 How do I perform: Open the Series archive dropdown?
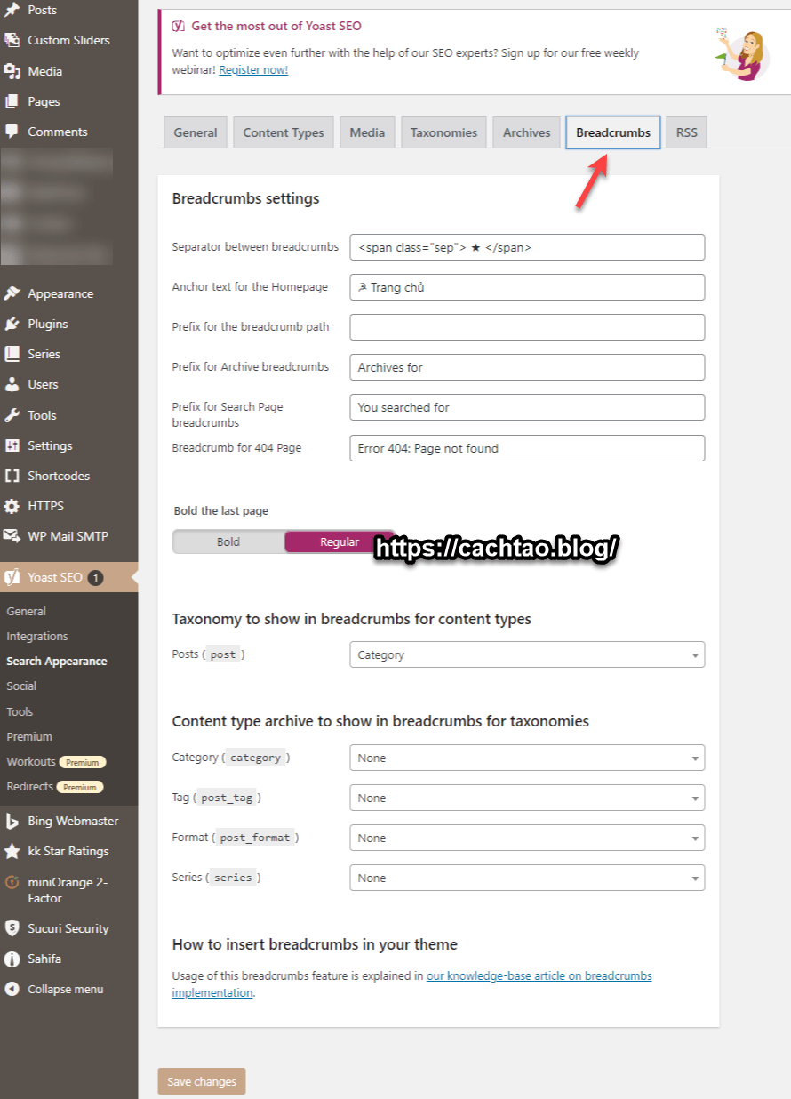(x=527, y=878)
